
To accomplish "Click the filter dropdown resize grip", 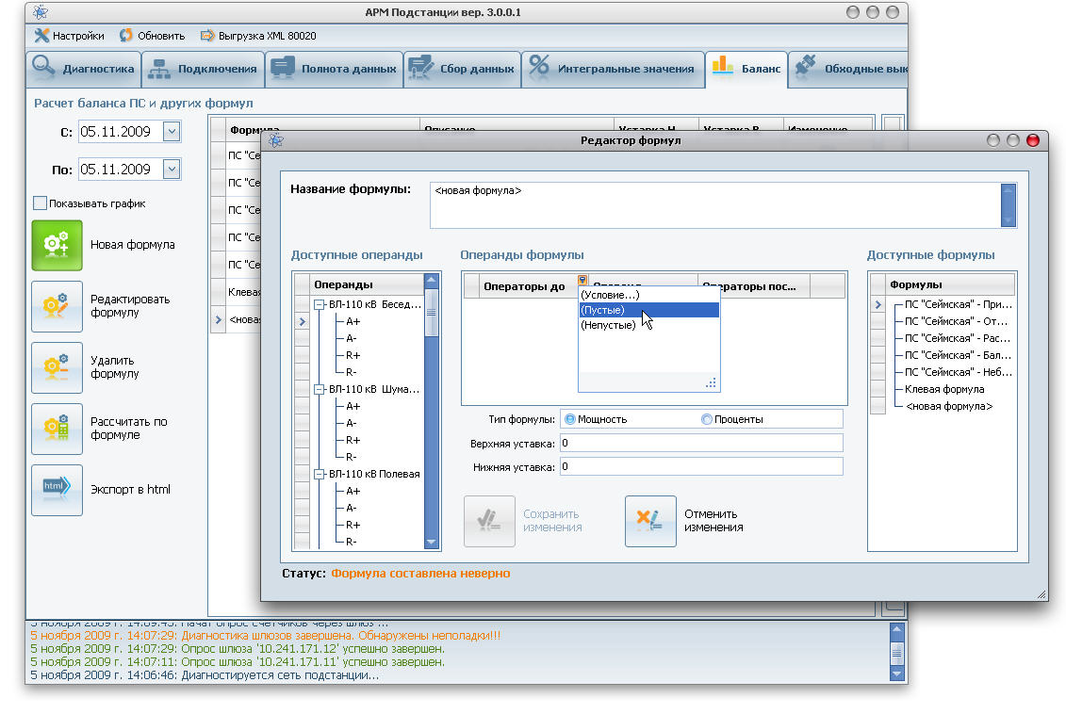I will click(x=711, y=383).
